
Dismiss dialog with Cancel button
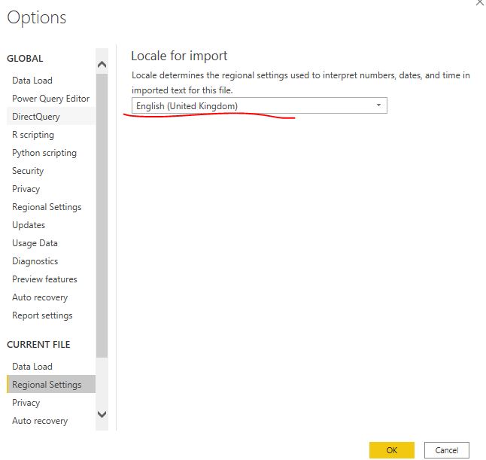click(447, 449)
